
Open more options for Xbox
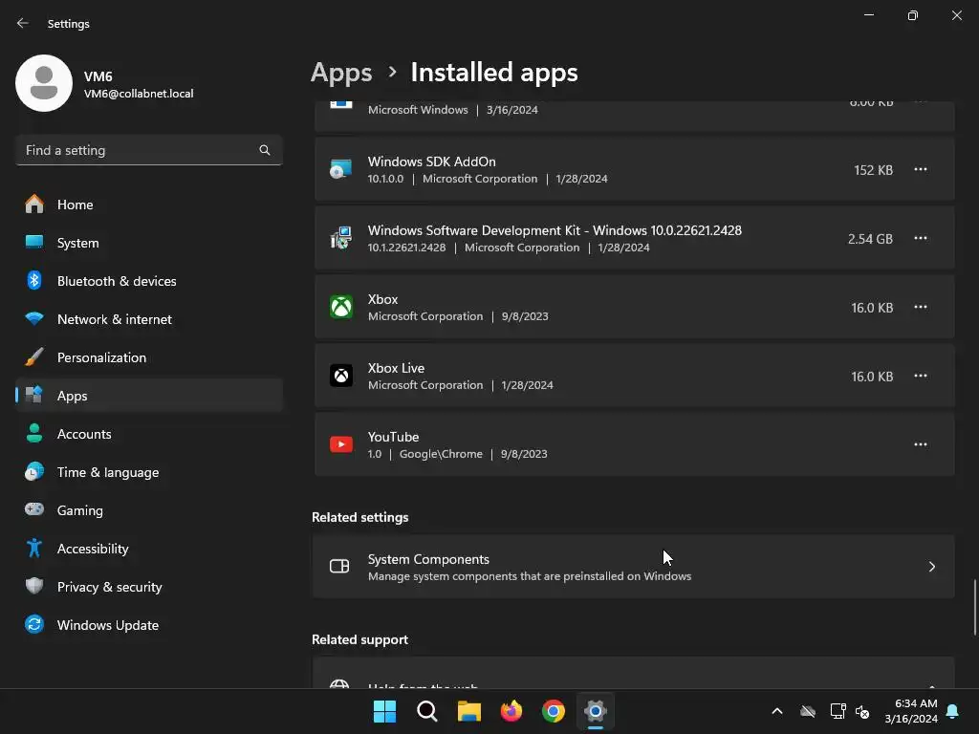(921, 307)
